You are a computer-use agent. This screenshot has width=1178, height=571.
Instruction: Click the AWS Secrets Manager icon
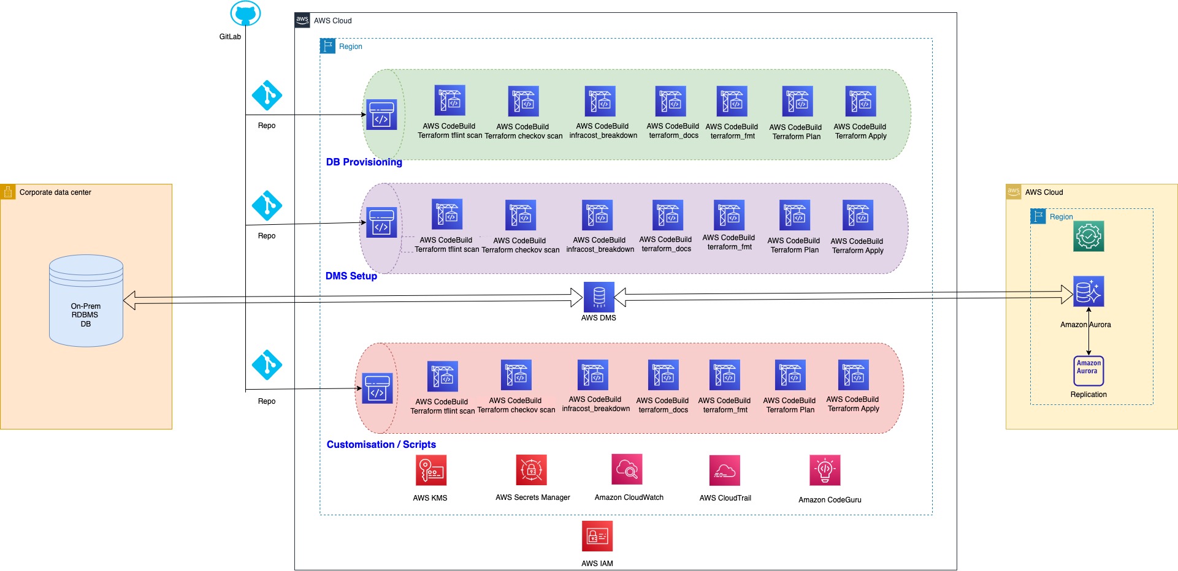point(531,470)
